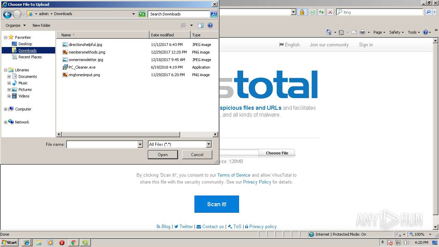Click the IE refresh arrows icon

[x=321, y=12]
